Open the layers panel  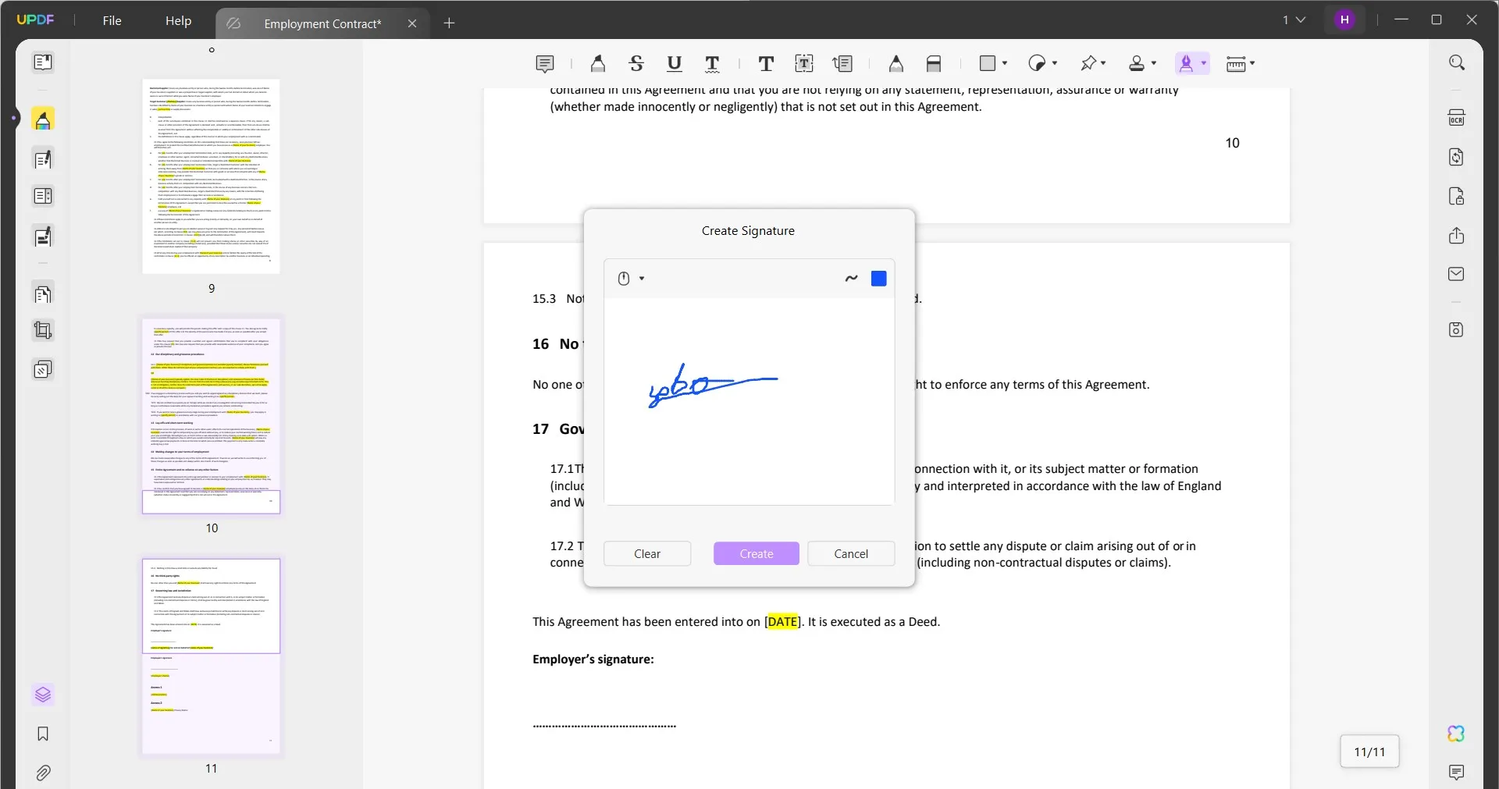43,695
